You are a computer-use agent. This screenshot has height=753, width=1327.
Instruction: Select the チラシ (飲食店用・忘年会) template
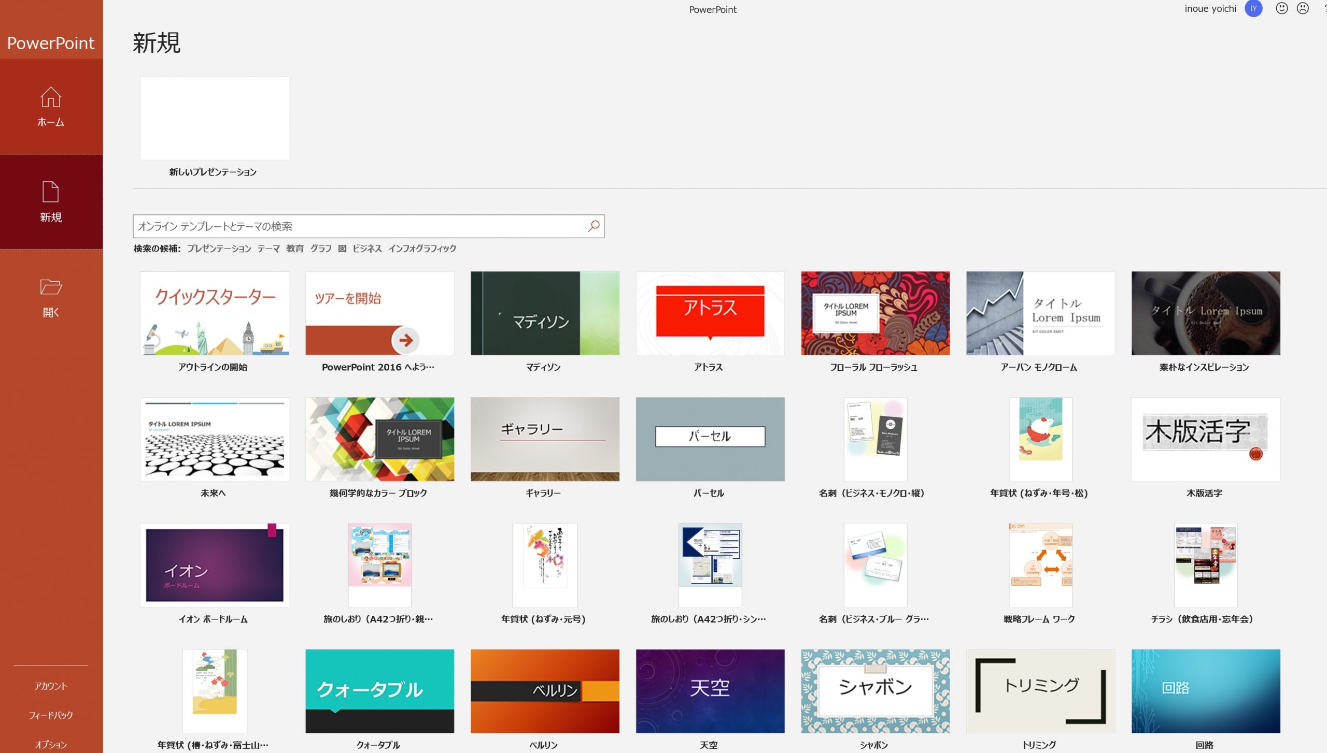1206,565
